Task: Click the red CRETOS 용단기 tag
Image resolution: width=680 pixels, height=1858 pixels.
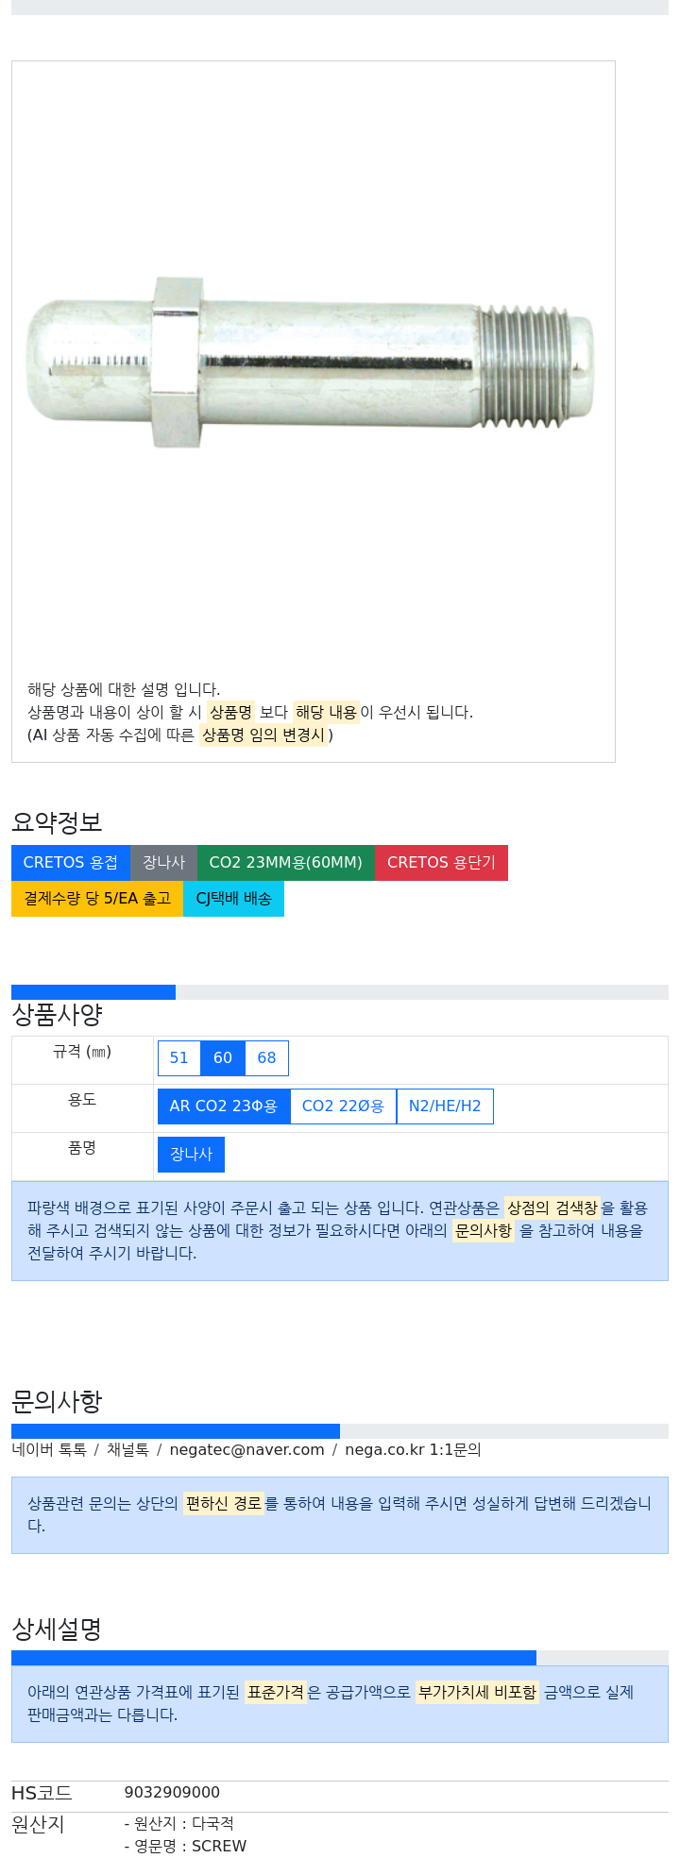Action: click(x=441, y=863)
